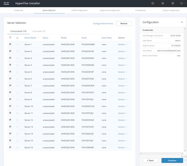Uncheck the Server 11 checkbox
Screen dimensions: 187x166
click(10, 113)
